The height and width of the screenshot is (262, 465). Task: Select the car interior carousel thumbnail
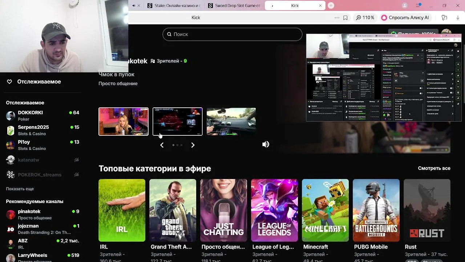click(231, 122)
